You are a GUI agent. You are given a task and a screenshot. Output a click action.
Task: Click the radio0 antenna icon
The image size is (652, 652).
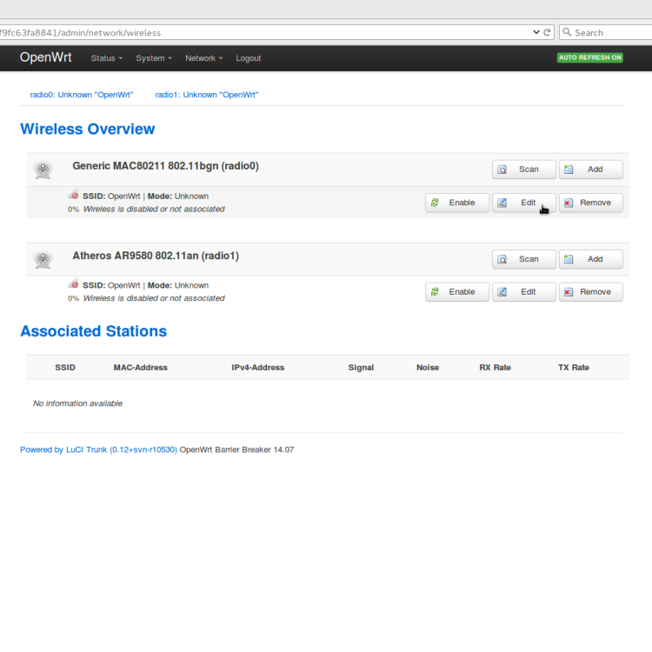tap(43, 170)
